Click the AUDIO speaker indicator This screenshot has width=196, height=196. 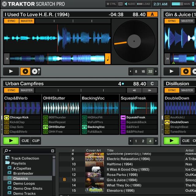(x=130, y=4)
